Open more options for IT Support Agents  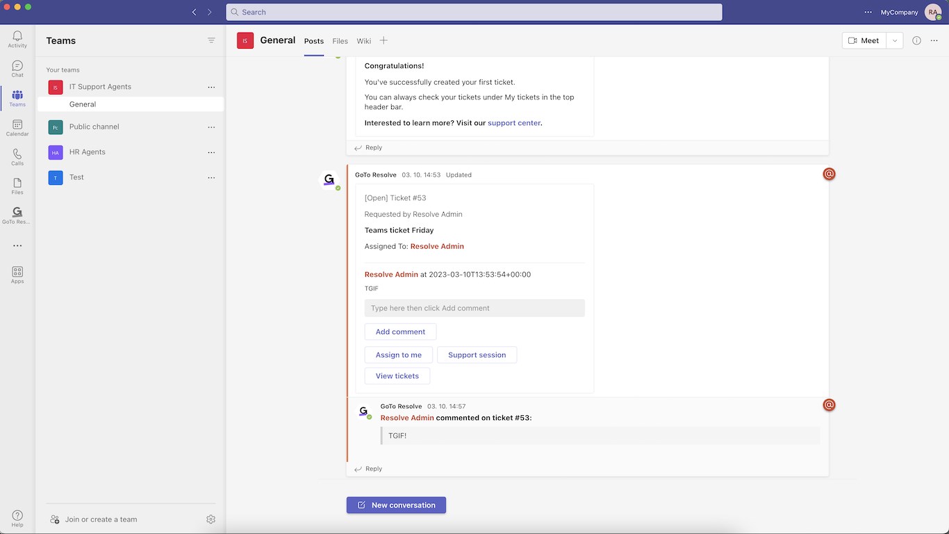(211, 87)
